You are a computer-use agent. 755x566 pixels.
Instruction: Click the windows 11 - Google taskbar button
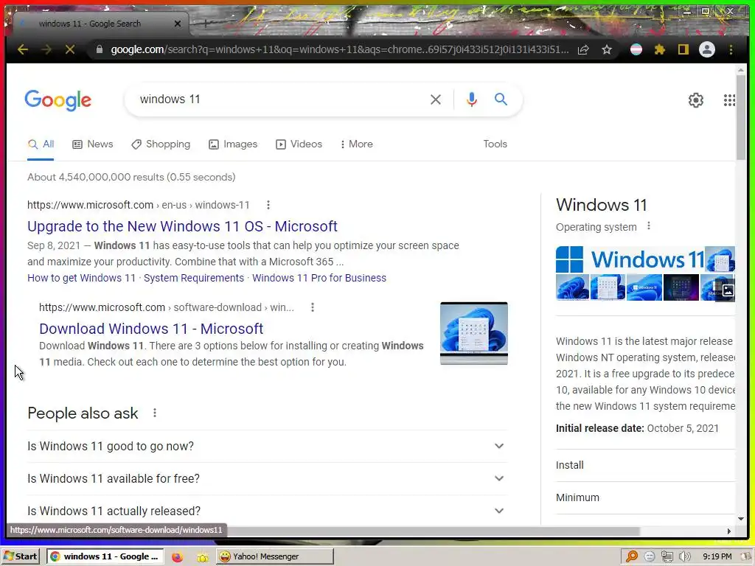[x=105, y=556]
